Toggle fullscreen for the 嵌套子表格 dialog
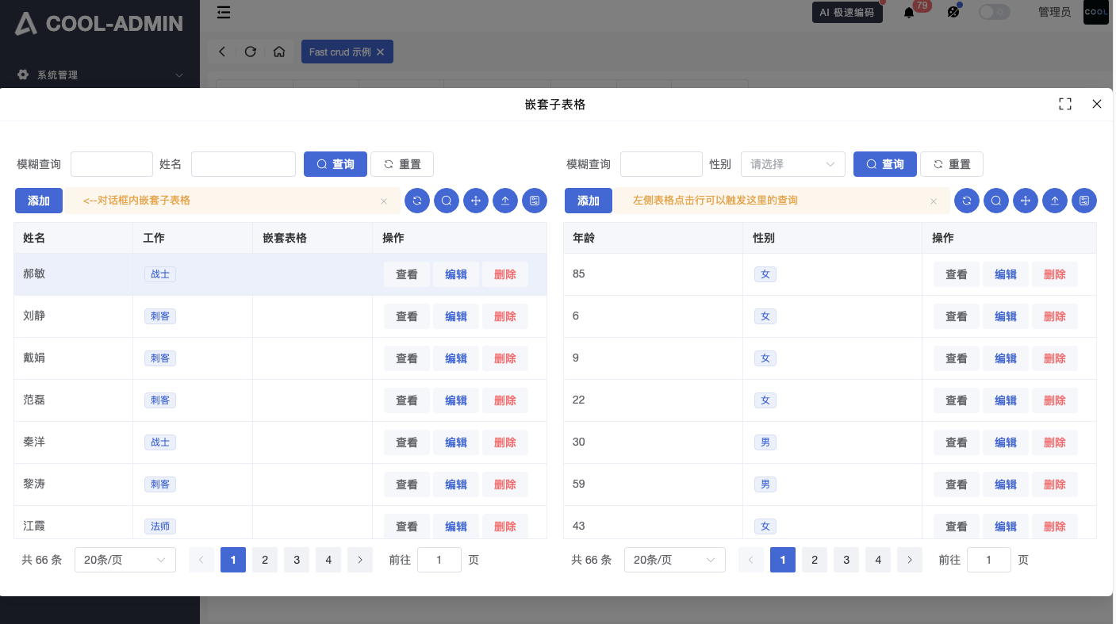1116x624 pixels. tap(1065, 104)
